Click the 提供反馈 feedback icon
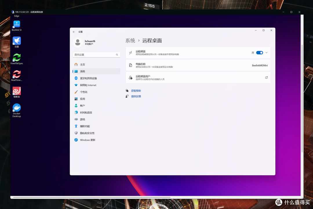This screenshot has height=209, width=313. coord(127,96)
